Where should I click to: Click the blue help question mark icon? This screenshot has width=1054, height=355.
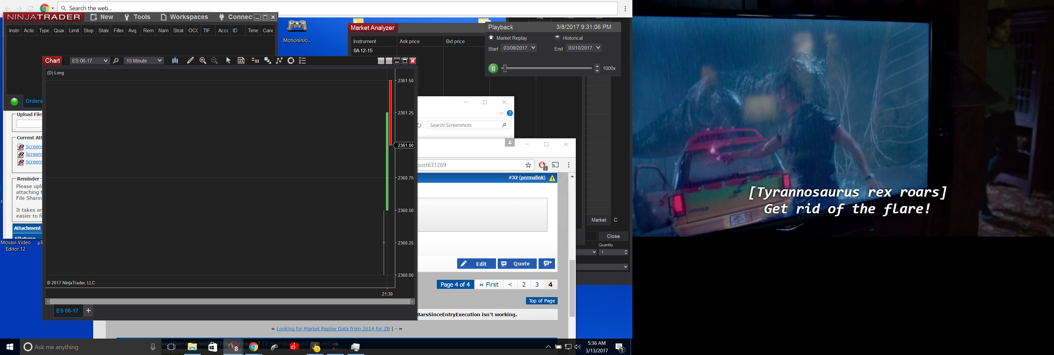click(x=510, y=113)
